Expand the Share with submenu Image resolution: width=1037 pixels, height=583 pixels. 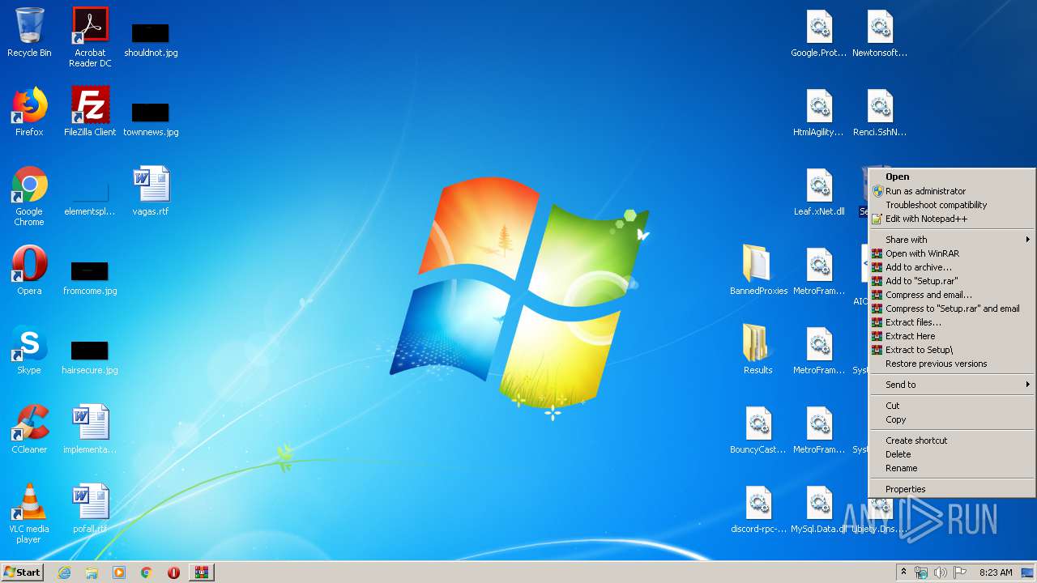click(x=952, y=240)
